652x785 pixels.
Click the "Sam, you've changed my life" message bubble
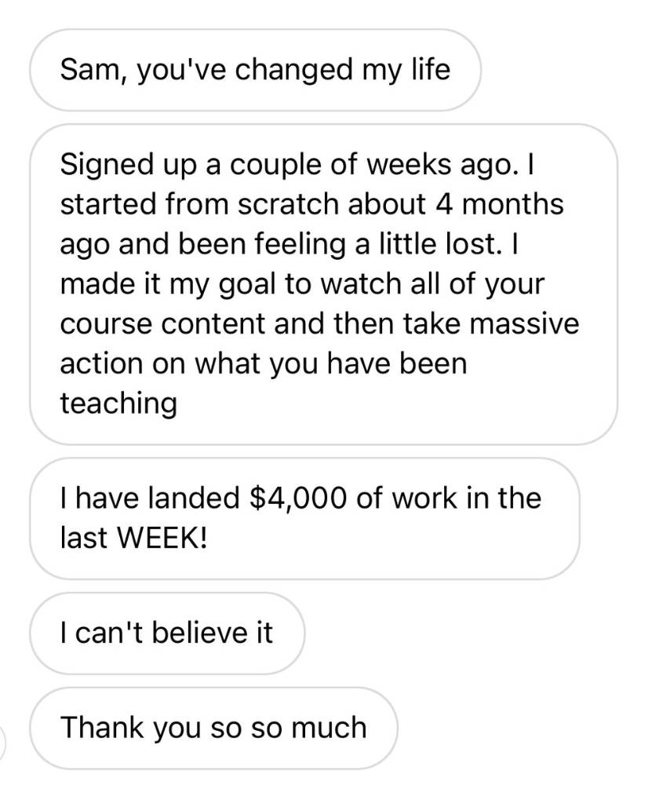tap(255, 70)
